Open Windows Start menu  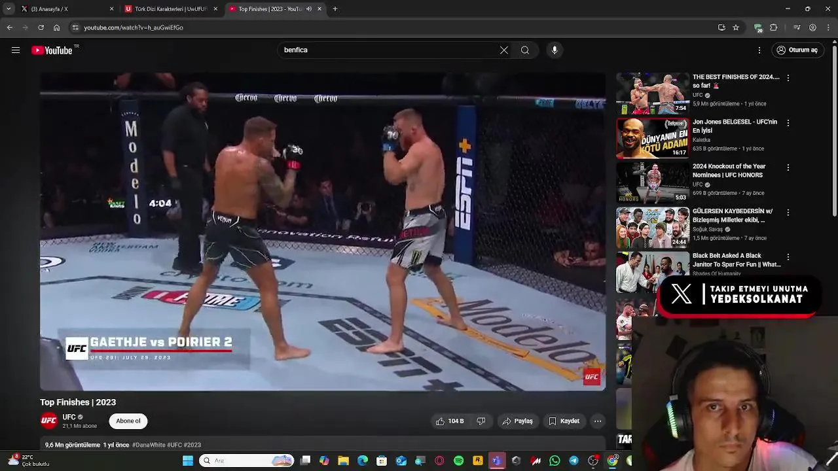(188, 461)
